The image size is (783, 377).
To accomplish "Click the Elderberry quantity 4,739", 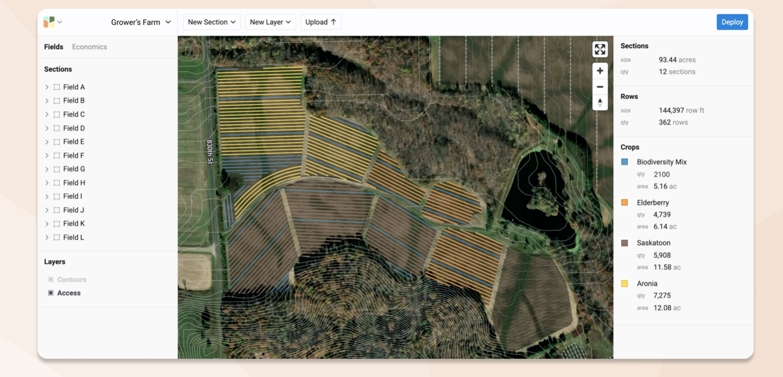I will [662, 215].
